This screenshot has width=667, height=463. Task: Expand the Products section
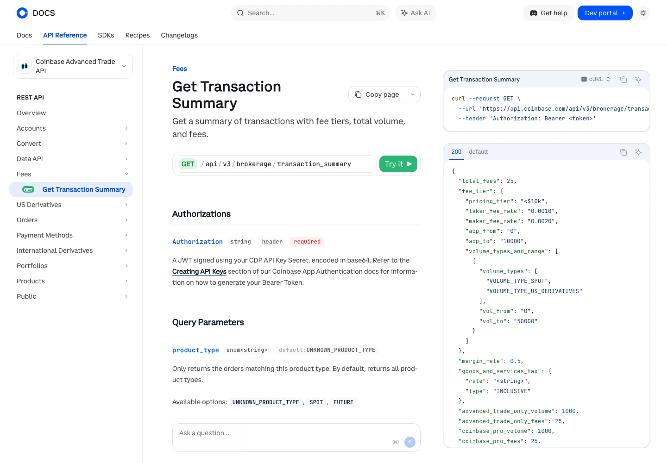click(73, 281)
